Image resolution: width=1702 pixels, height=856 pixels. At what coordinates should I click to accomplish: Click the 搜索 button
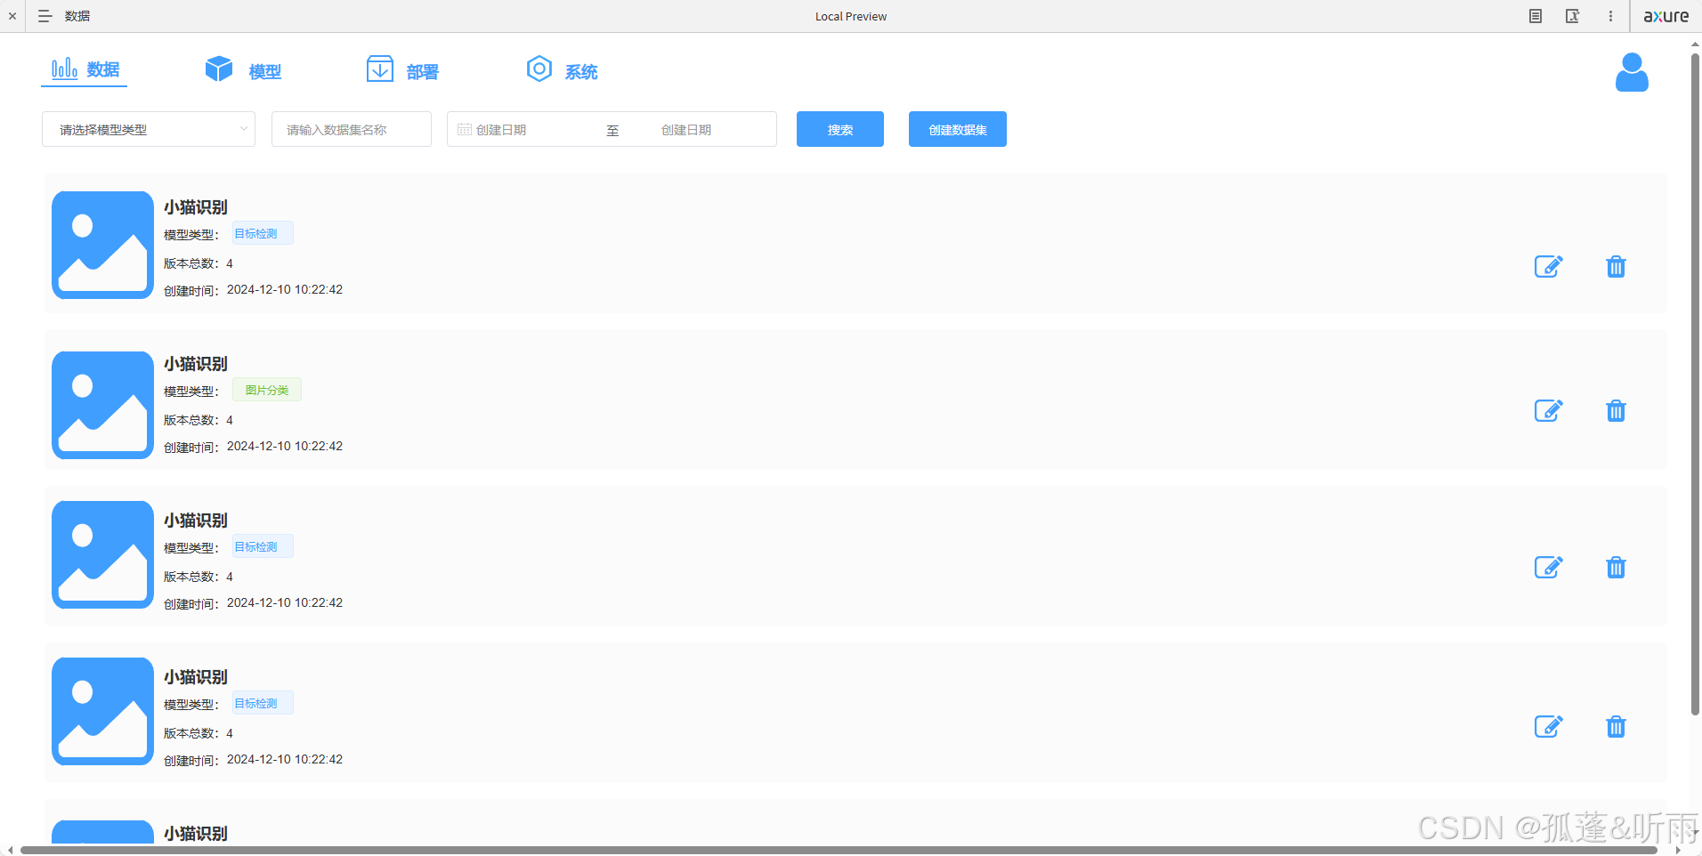[x=840, y=129]
